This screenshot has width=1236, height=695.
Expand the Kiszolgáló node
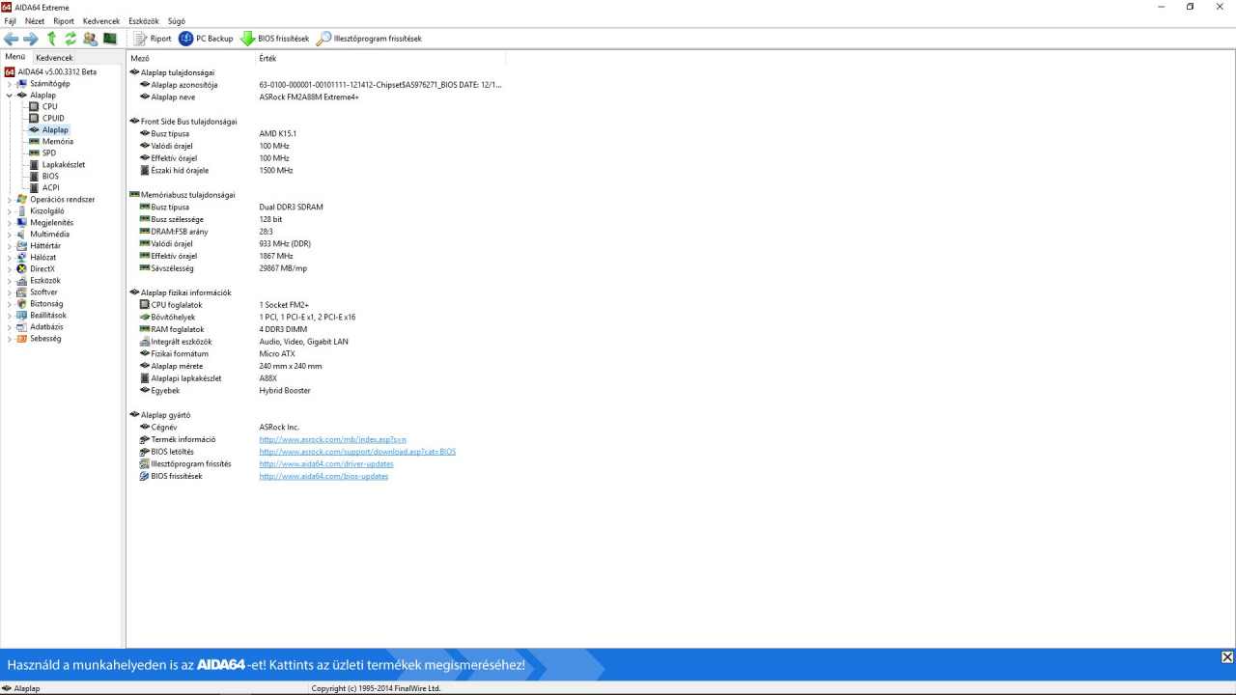click(10, 210)
